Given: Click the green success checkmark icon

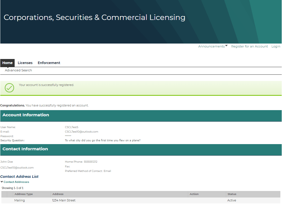Looking at the screenshot, I should (x=9, y=88).
